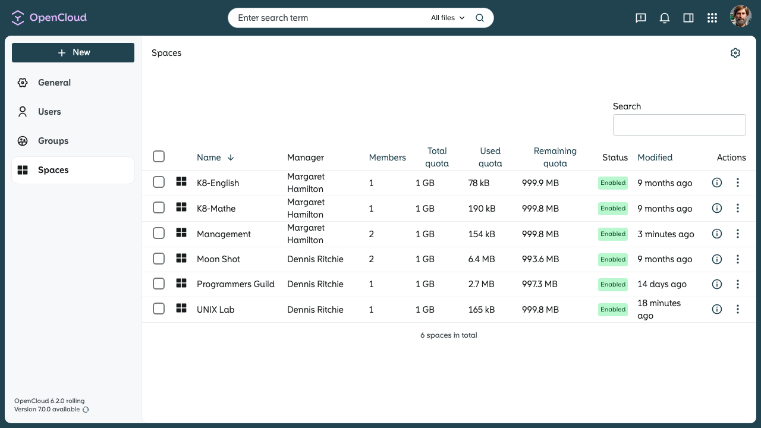Click the search magnifier icon
The width and height of the screenshot is (761, 428).
pyautogui.click(x=480, y=18)
